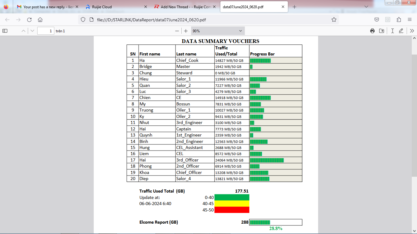Zoom out with the minus icon
The image size is (417, 234).
tap(177, 31)
